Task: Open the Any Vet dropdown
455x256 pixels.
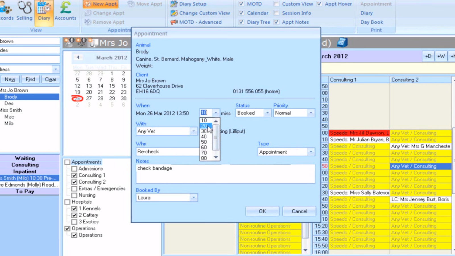Action: pos(194,131)
